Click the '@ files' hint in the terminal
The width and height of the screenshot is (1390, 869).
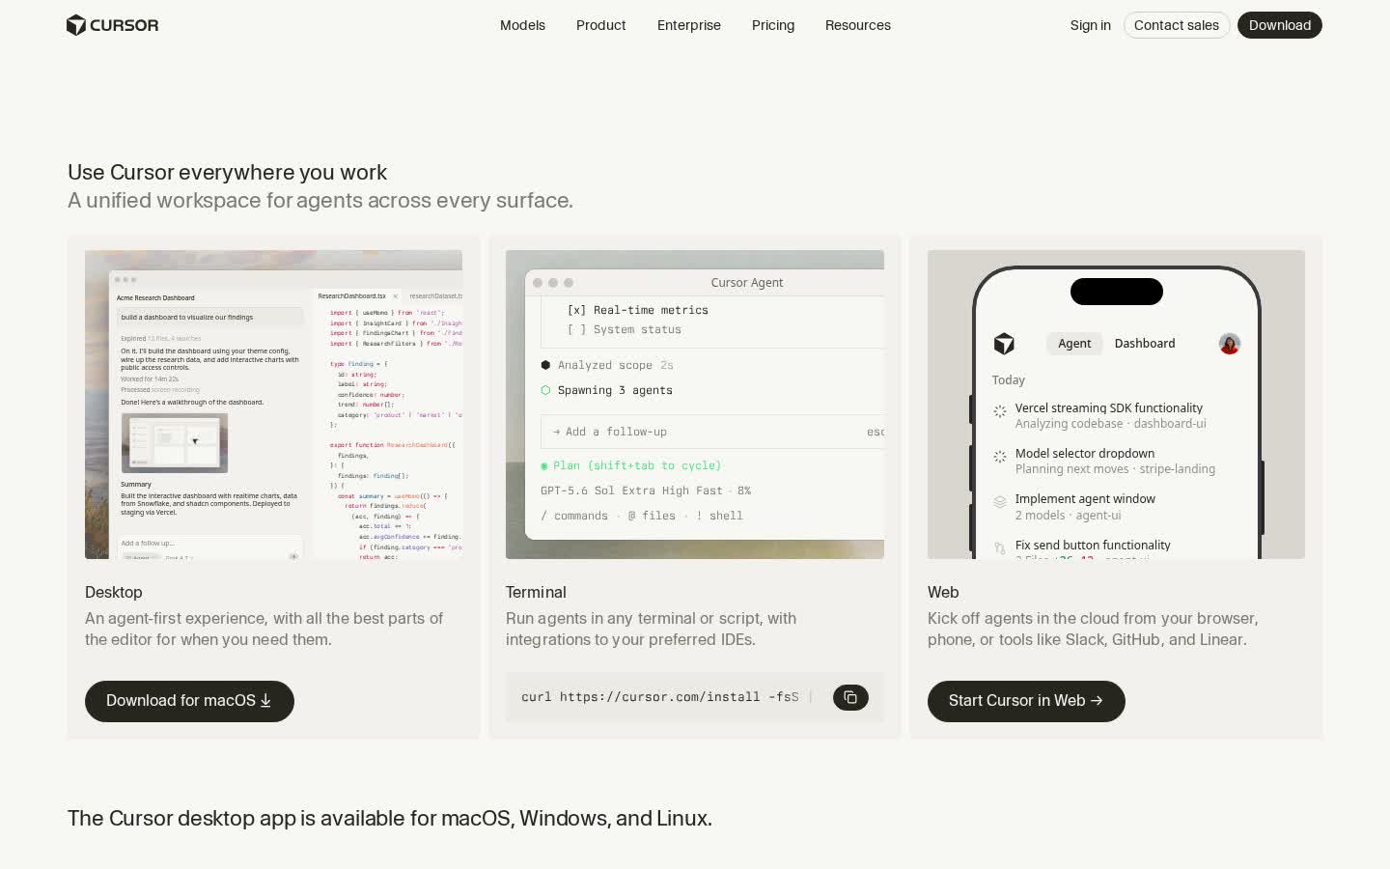652,516
